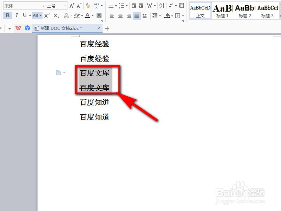Click the first 百度经验 line
The height and width of the screenshot is (211, 281).
pyautogui.click(x=94, y=44)
